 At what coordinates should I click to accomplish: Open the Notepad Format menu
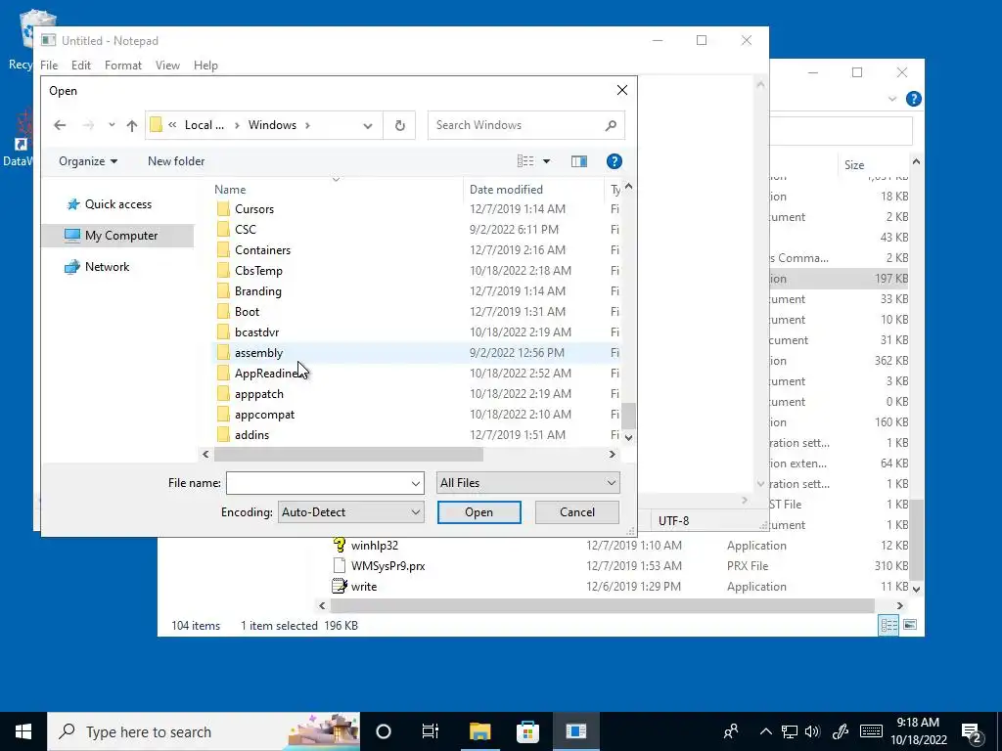122,66
